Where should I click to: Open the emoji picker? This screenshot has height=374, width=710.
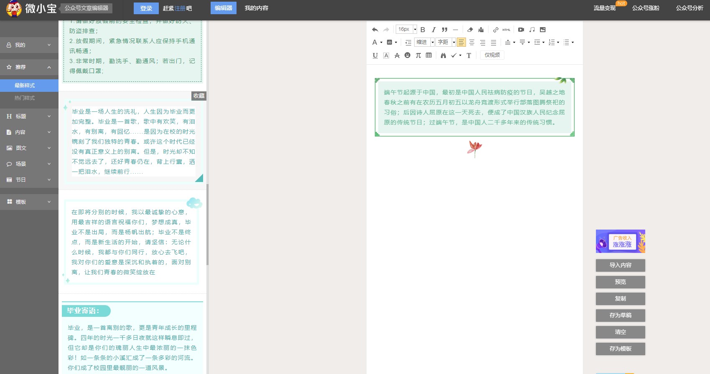point(407,56)
